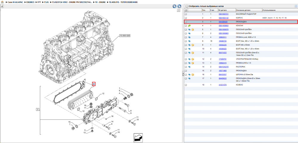Sort by '№ детали' column header
The image size is (298, 143).
coord(226,10)
